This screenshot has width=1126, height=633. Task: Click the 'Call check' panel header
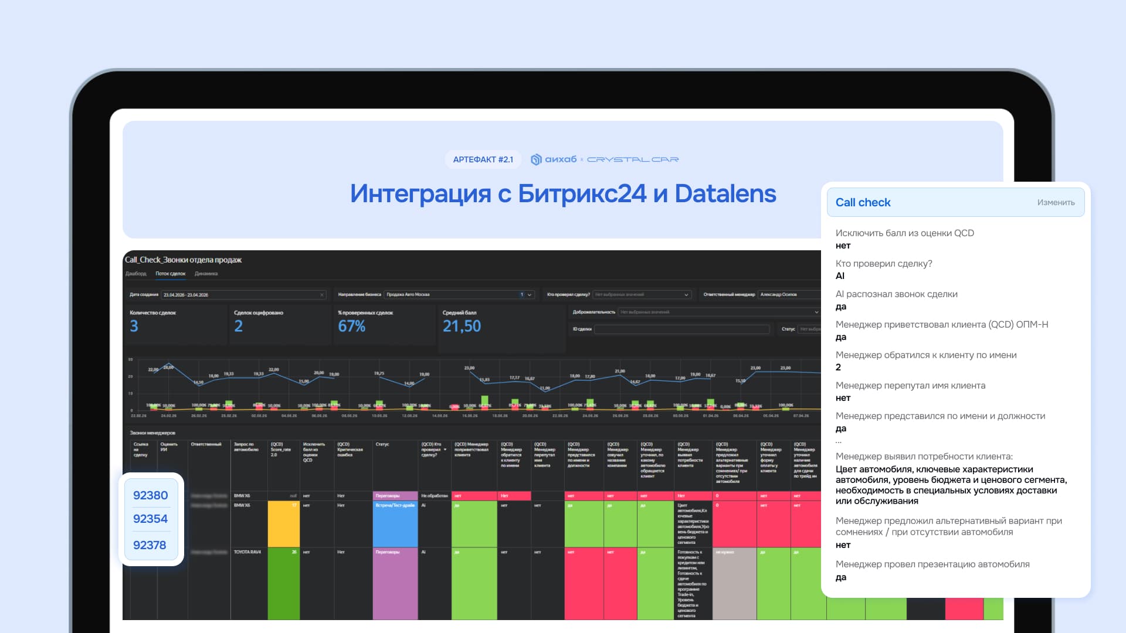[x=955, y=202]
